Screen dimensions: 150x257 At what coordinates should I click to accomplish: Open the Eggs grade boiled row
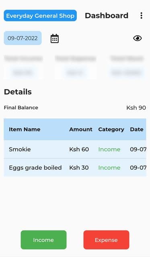coord(75,167)
